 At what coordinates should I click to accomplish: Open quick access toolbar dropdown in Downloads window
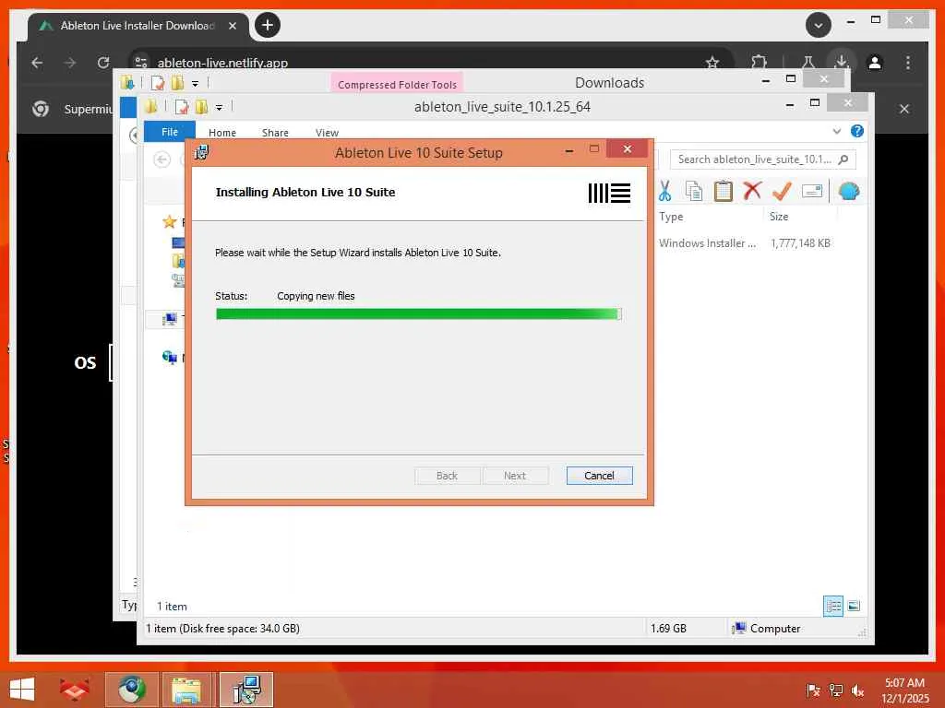pos(195,83)
